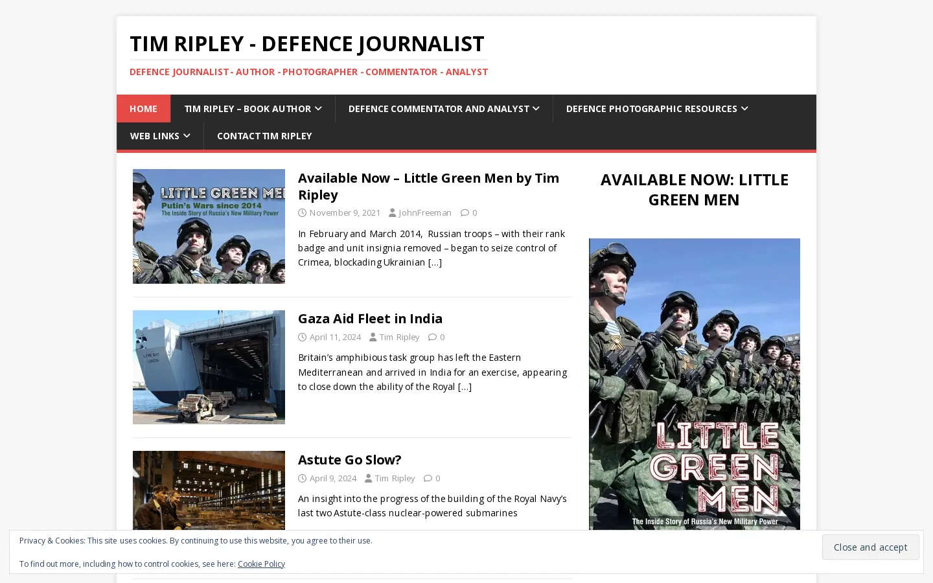Viewport: 933px width, 583px height.
Task: Click author icon on Gaza Aid Fleet post
Action: 373,337
